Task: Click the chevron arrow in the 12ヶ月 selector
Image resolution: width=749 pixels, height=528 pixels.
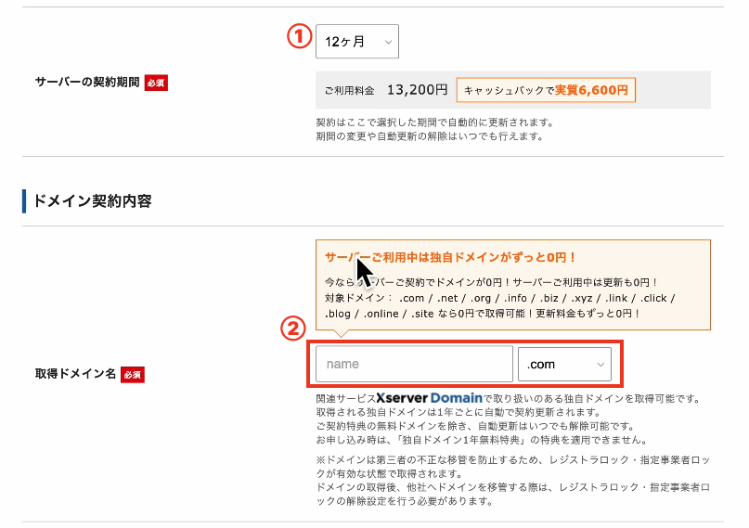Action: [386, 42]
